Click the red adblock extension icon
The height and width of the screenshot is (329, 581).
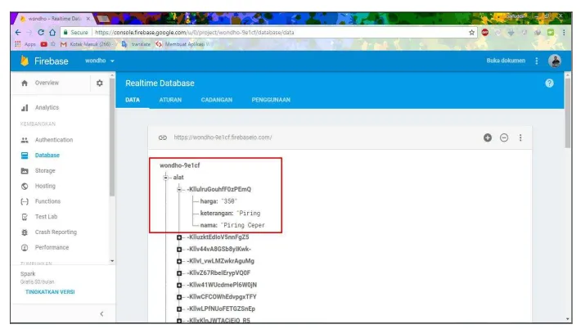[485, 32]
